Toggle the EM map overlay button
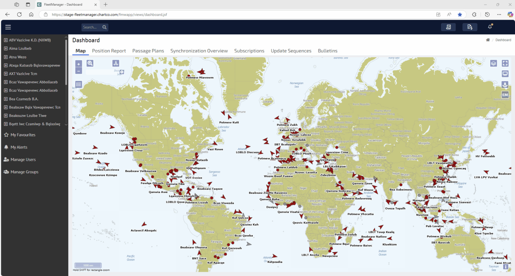 click(x=505, y=95)
